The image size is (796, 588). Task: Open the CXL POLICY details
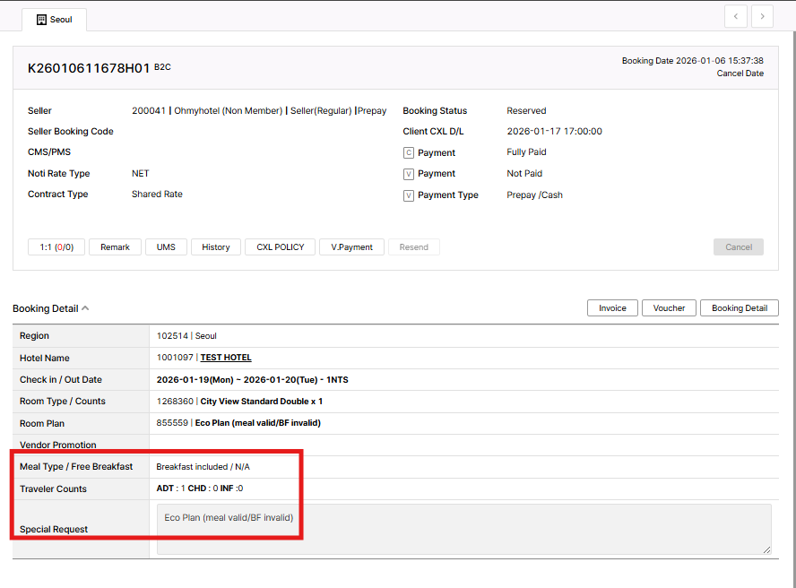coord(280,247)
